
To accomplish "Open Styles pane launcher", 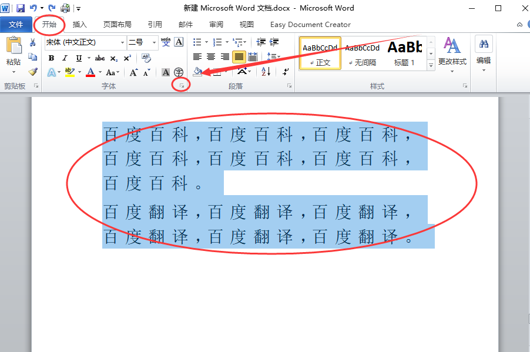I will 465,86.
